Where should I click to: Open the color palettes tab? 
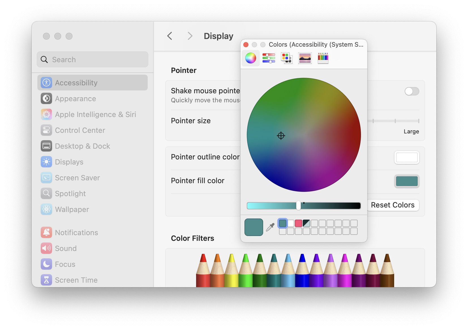[x=287, y=58]
